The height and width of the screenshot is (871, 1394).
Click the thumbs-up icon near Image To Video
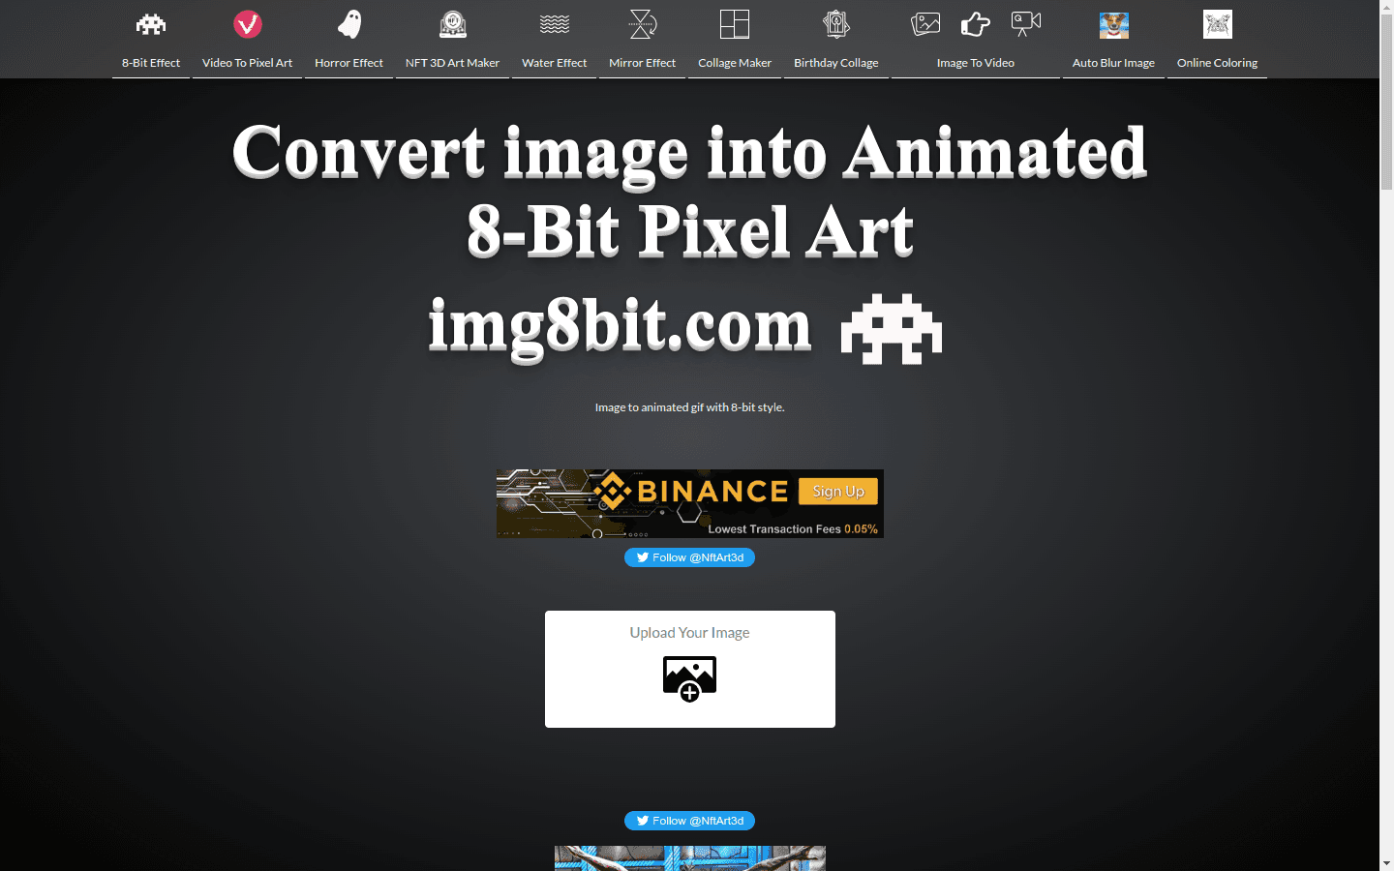[x=975, y=25]
